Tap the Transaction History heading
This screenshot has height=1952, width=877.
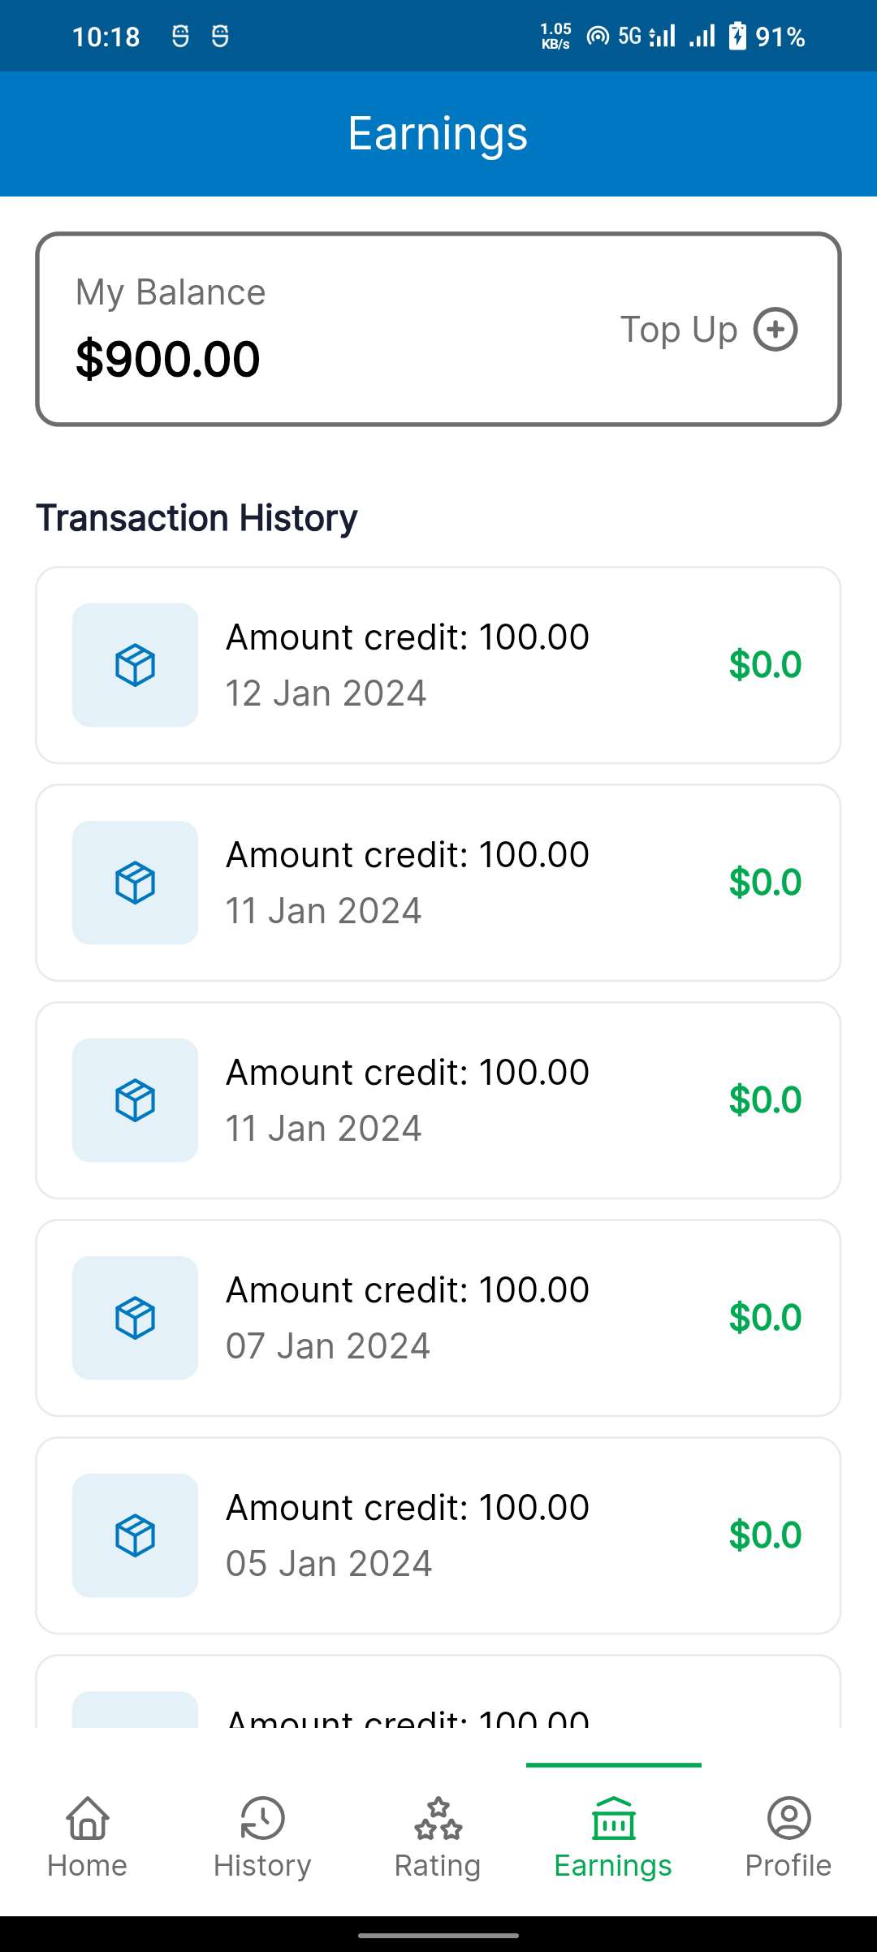click(197, 518)
